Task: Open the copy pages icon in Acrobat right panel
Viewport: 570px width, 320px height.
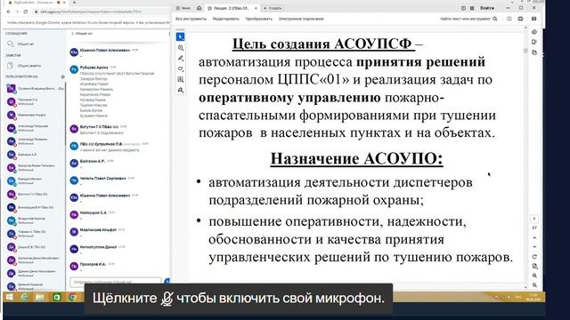Action: tap(534, 52)
